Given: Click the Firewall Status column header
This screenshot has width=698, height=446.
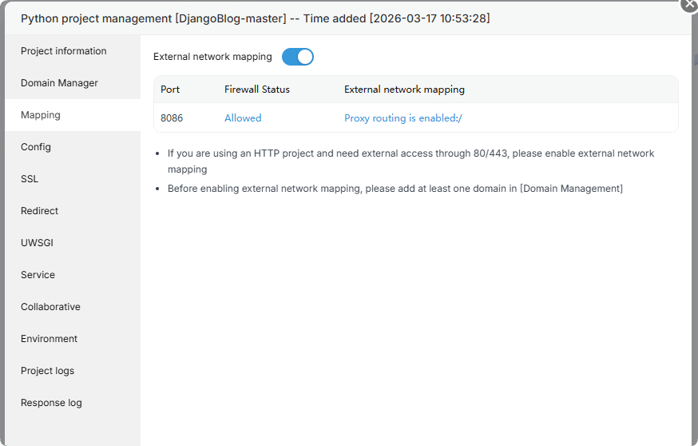Looking at the screenshot, I should (257, 90).
